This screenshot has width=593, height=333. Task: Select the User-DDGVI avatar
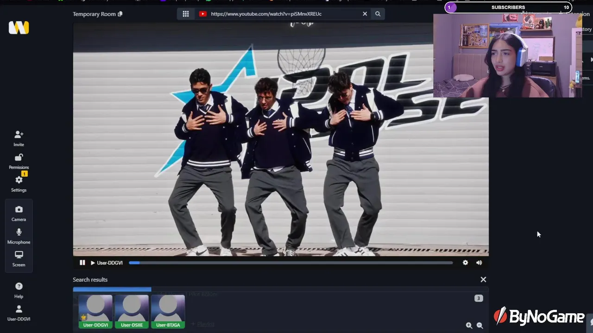pos(95,311)
